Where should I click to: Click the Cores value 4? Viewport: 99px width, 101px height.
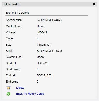click(x=38, y=38)
